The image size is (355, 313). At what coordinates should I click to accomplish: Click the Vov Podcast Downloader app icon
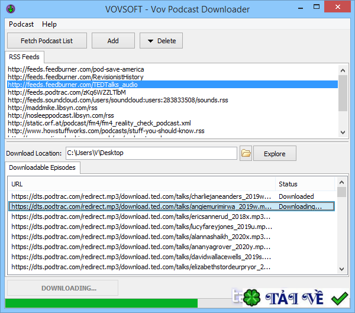11,9
